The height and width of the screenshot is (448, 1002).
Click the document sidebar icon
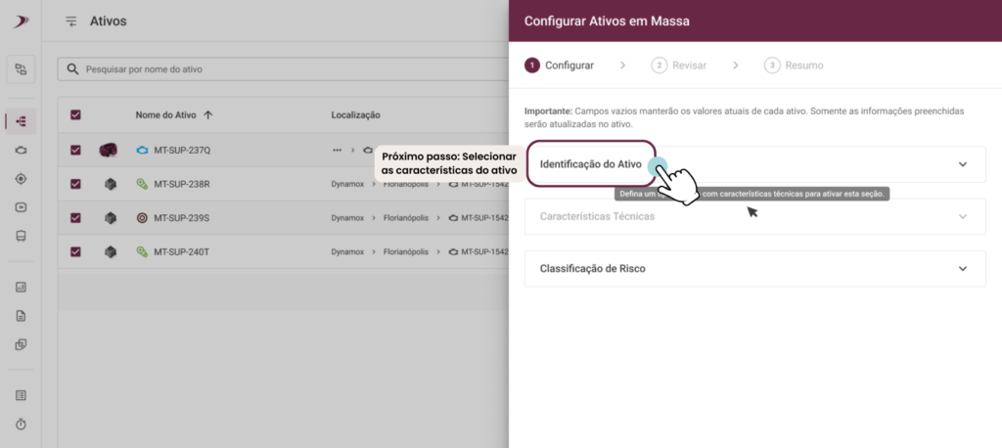[21, 316]
